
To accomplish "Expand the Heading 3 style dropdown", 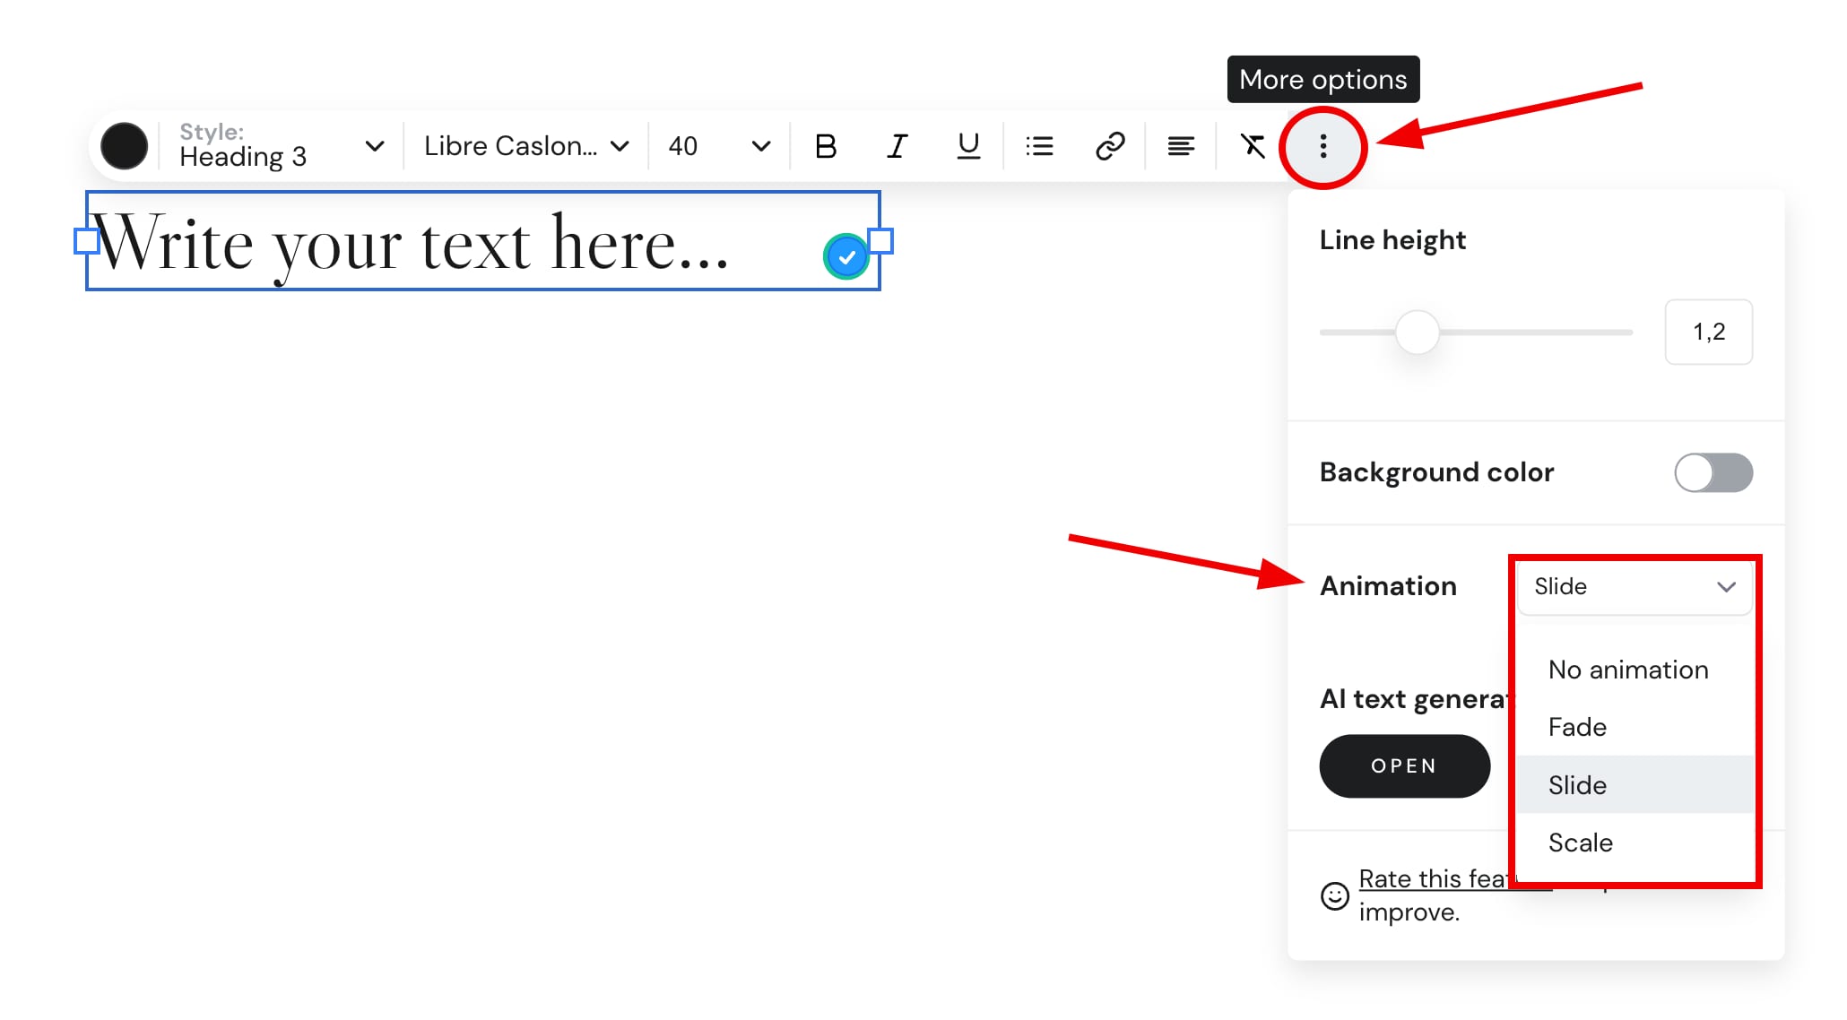I will coord(374,146).
